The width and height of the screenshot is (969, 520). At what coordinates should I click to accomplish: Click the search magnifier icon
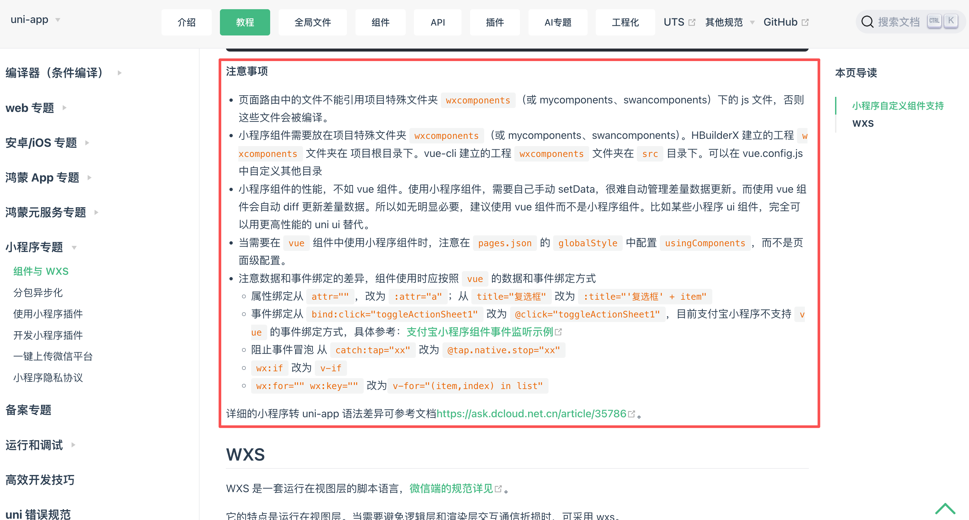click(x=867, y=22)
